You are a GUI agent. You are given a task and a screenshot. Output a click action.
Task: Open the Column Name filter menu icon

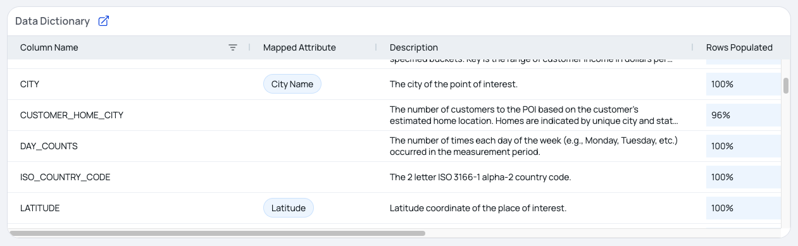click(233, 47)
